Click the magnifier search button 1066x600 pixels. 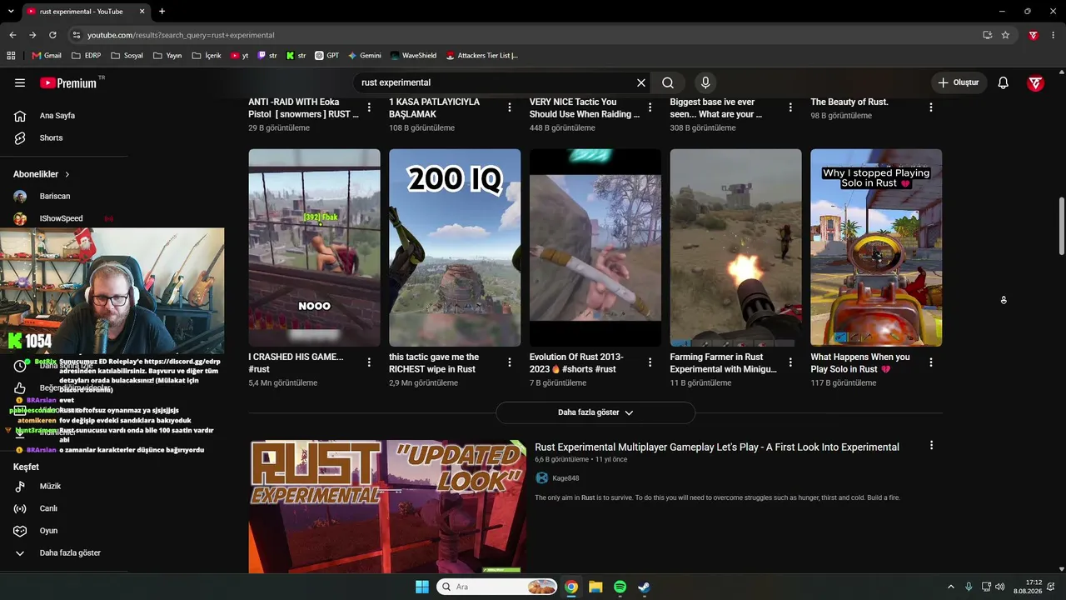(x=668, y=82)
